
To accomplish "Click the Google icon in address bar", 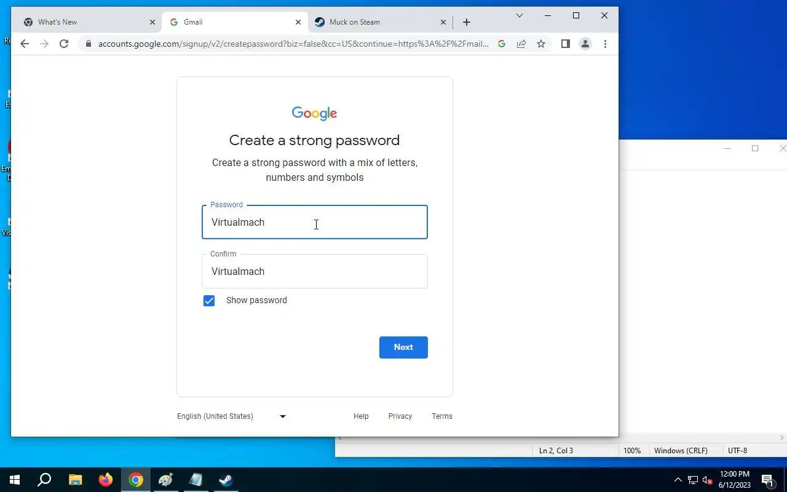I will pos(502,44).
